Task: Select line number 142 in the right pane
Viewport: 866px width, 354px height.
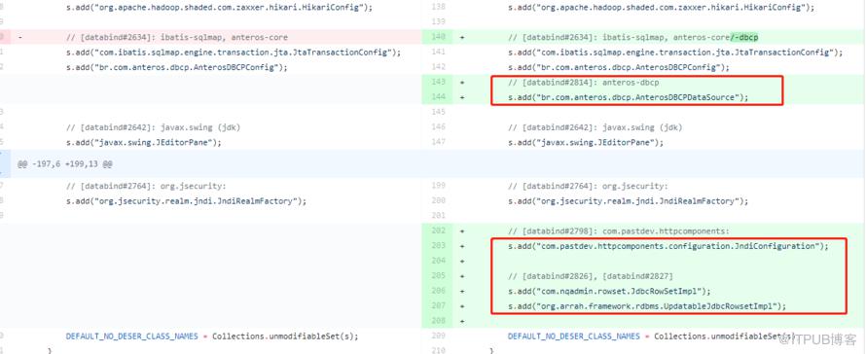Action: coord(440,67)
